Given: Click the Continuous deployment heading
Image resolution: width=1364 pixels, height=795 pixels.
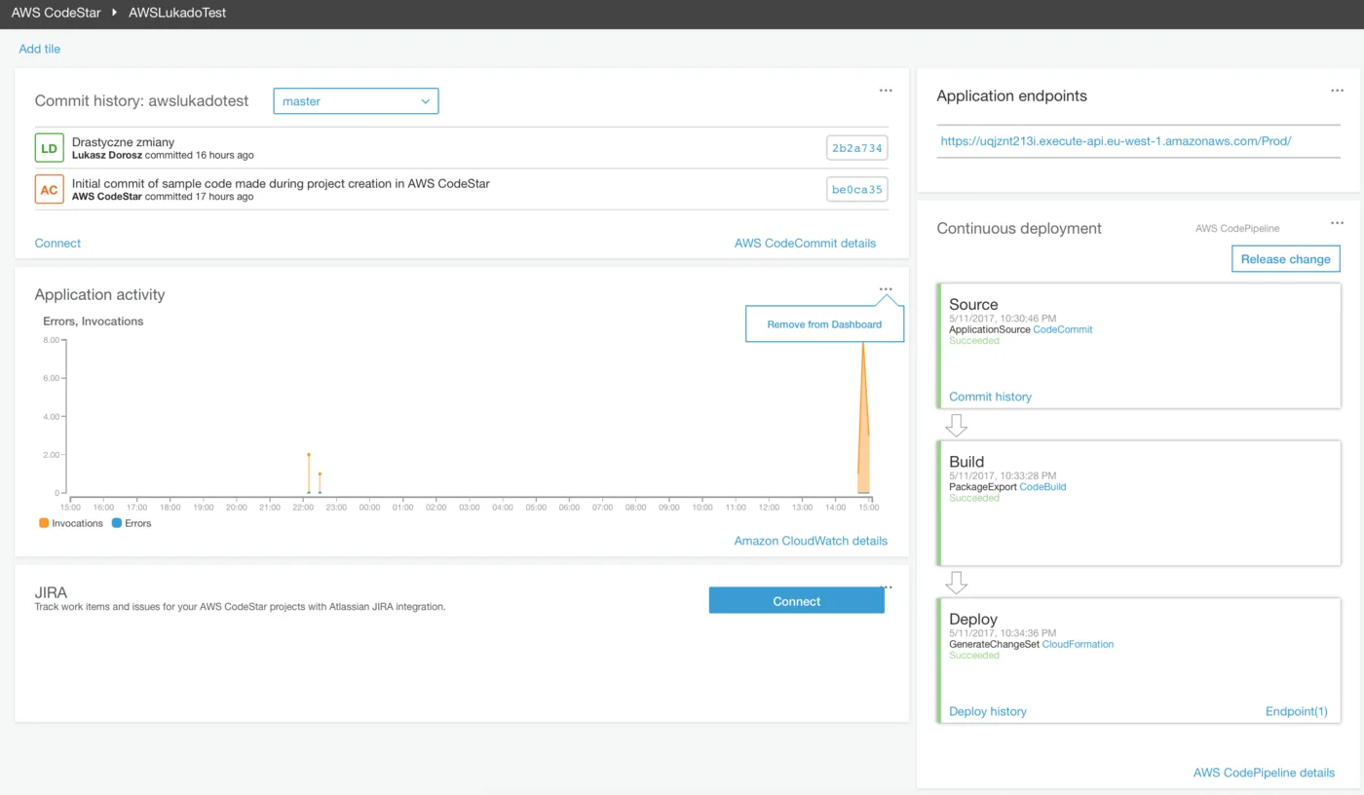Looking at the screenshot, I should 1019,228.
